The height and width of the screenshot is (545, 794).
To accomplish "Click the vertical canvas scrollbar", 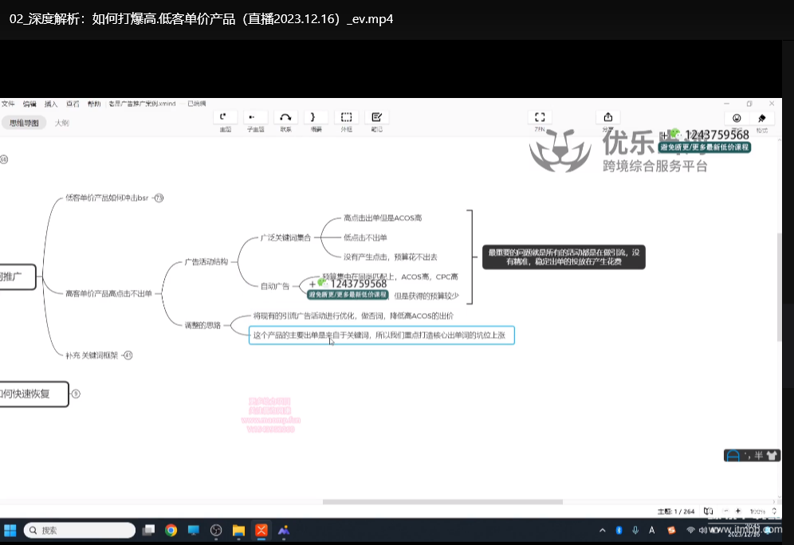I will pyautogui.click(x=780, y=287).
